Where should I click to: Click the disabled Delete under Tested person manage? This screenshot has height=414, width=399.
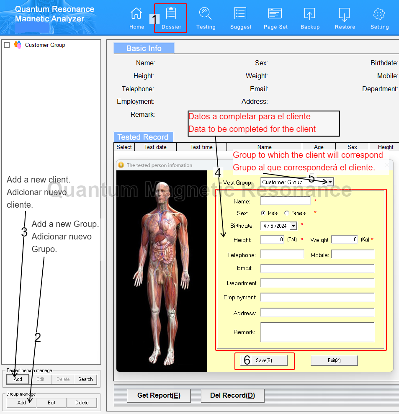(x=63, y=379)
